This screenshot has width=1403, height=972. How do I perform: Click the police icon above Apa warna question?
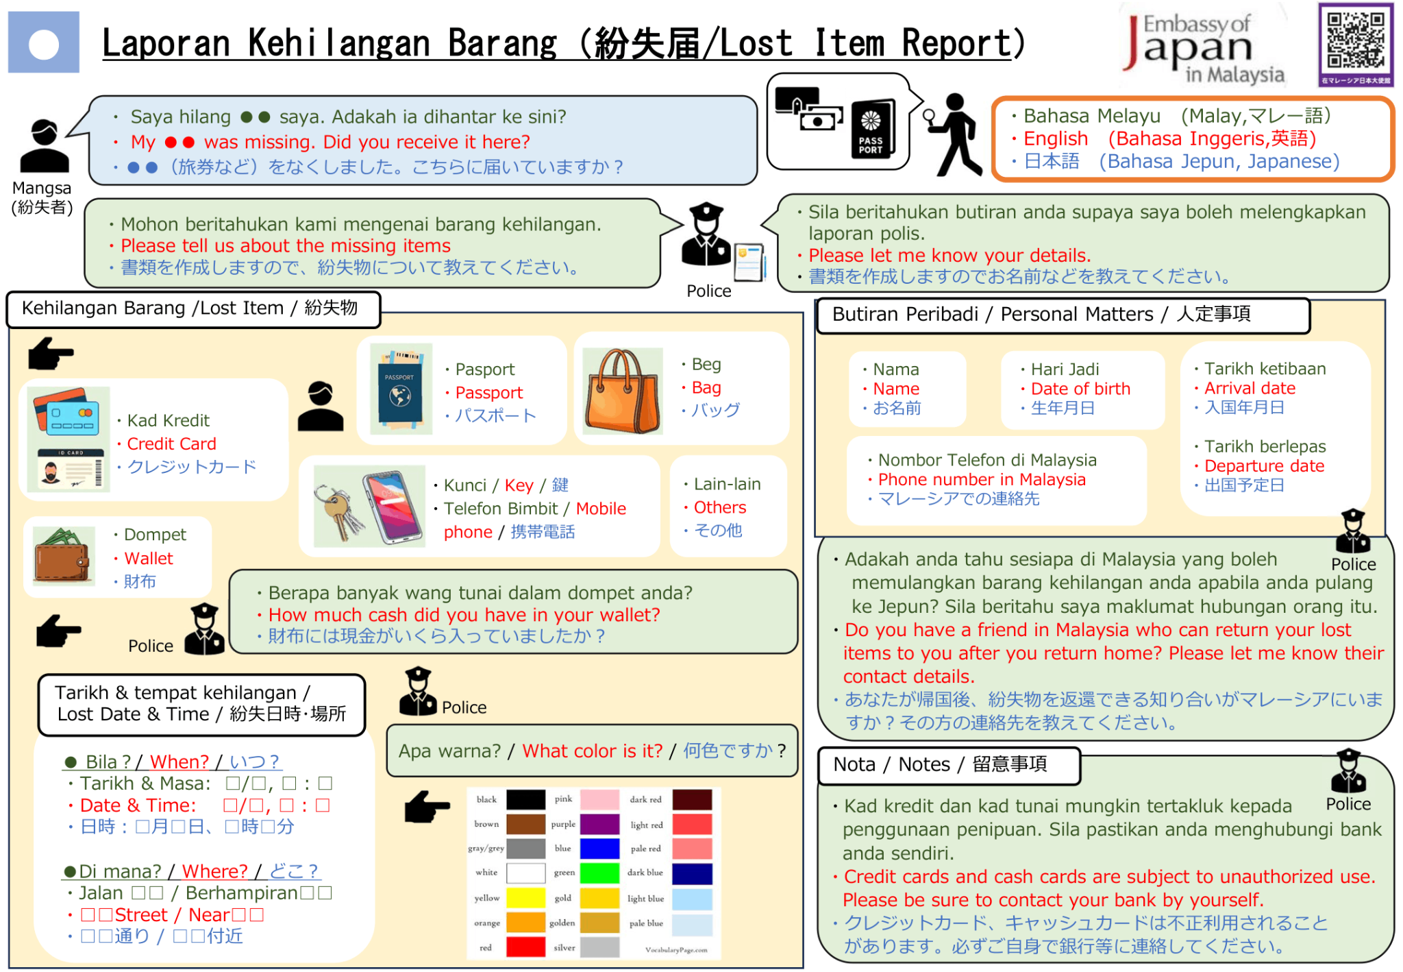418,691
